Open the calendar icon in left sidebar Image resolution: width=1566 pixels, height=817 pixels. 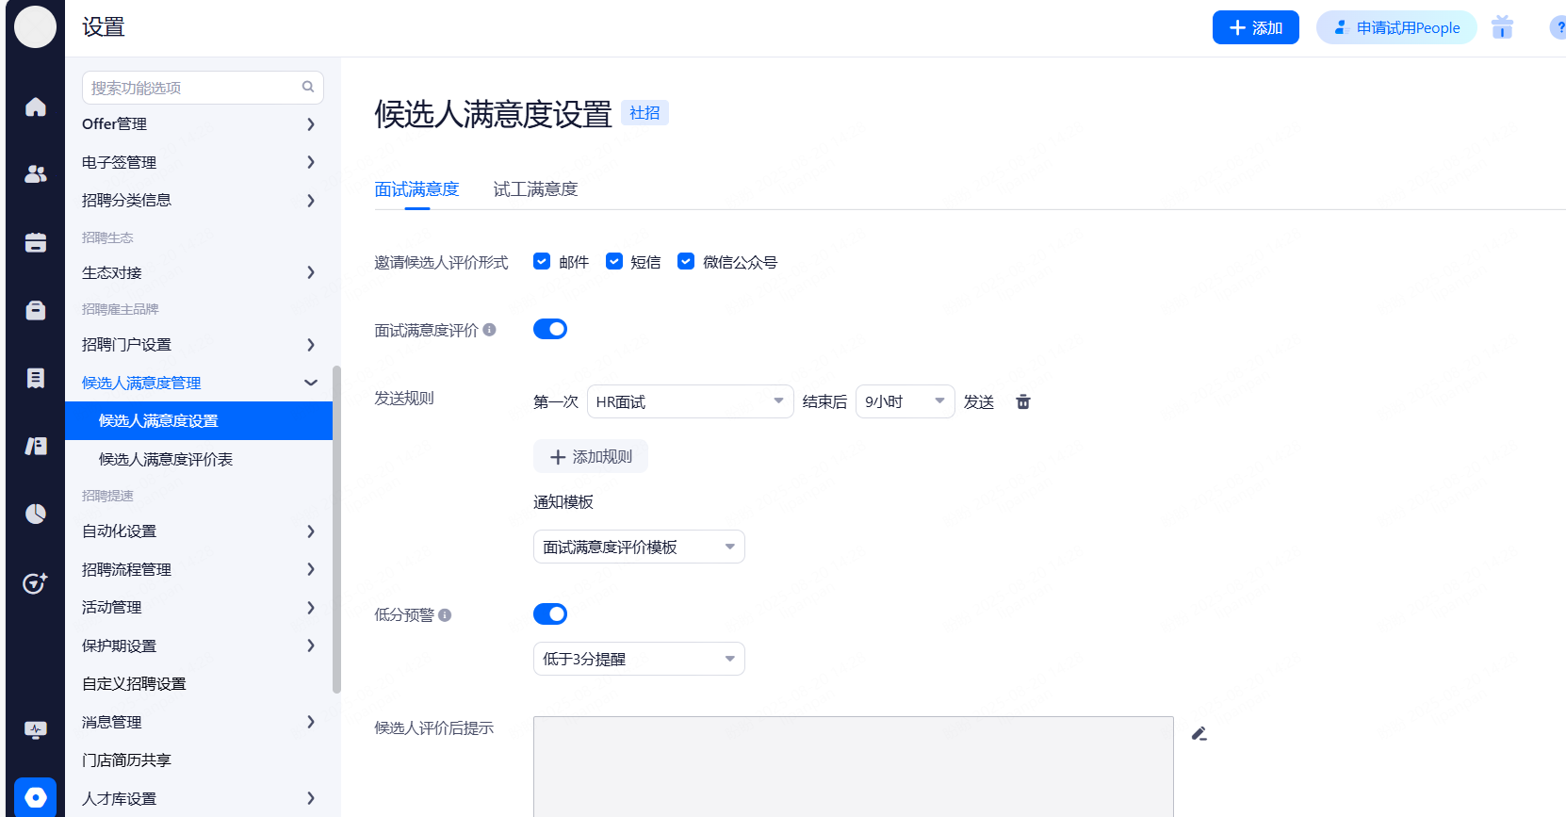[x=36, y=242]
